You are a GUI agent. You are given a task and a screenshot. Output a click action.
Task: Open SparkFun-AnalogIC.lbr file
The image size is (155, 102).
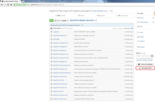click(x=60, y=47)
